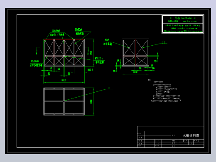Pick the "847.5" dimension value
This screenshot has height=162, width=216.
[90, 70]
